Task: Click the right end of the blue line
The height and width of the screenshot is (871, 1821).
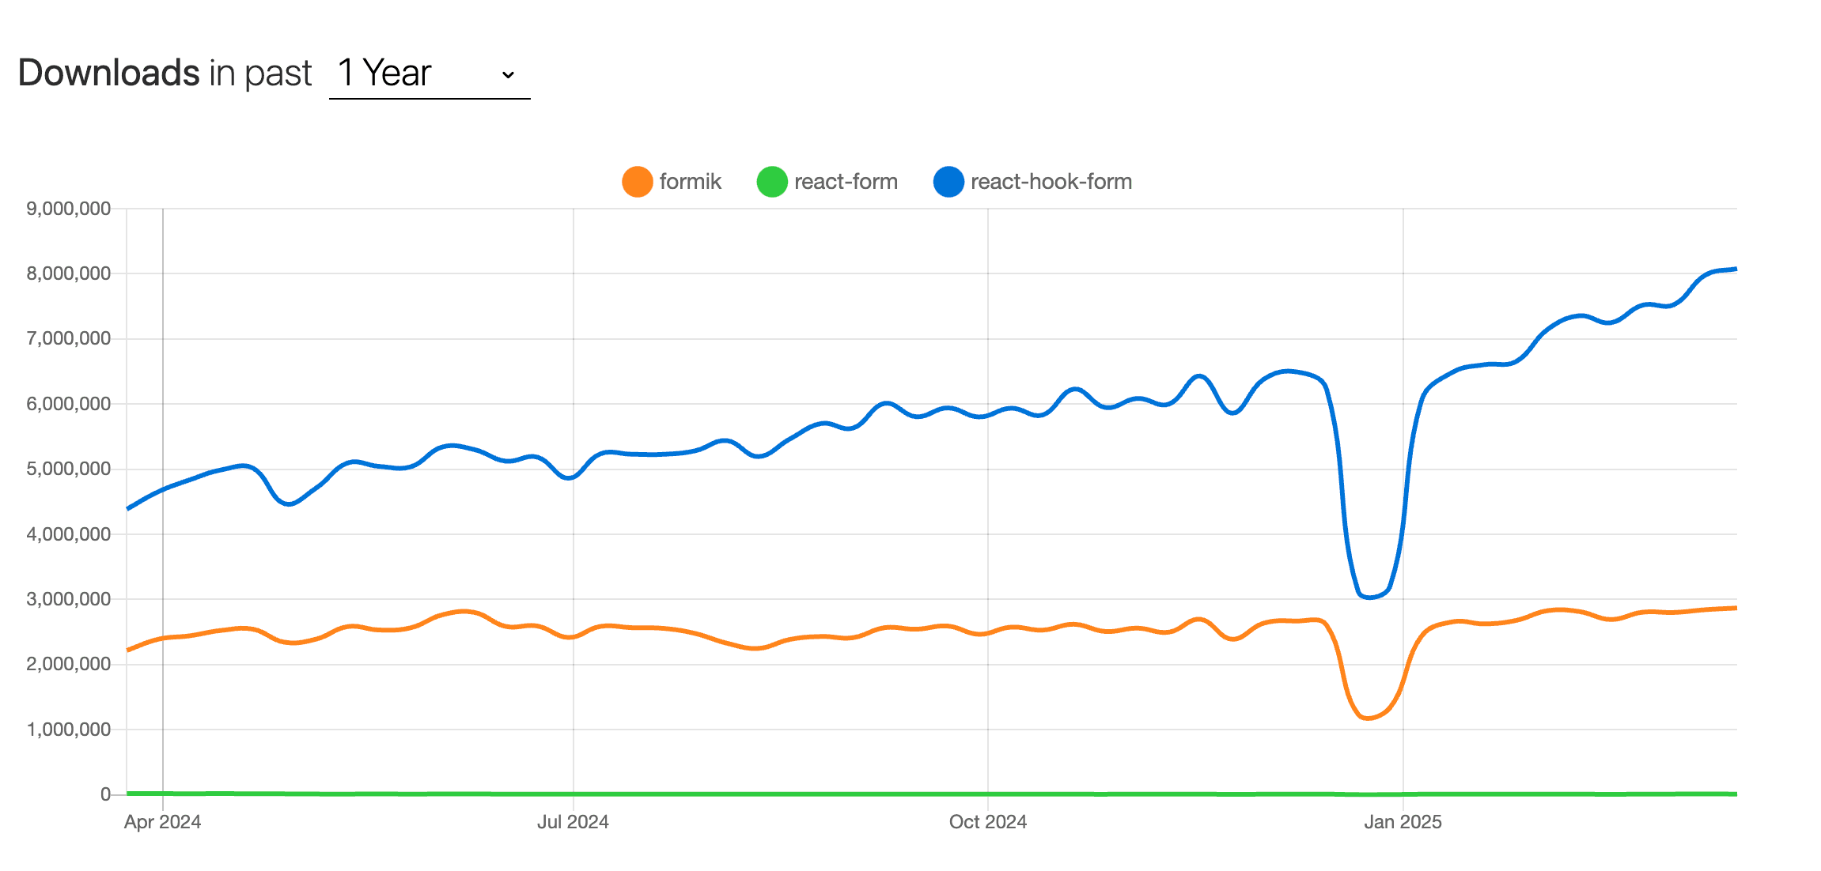Action: (1735, 270)
